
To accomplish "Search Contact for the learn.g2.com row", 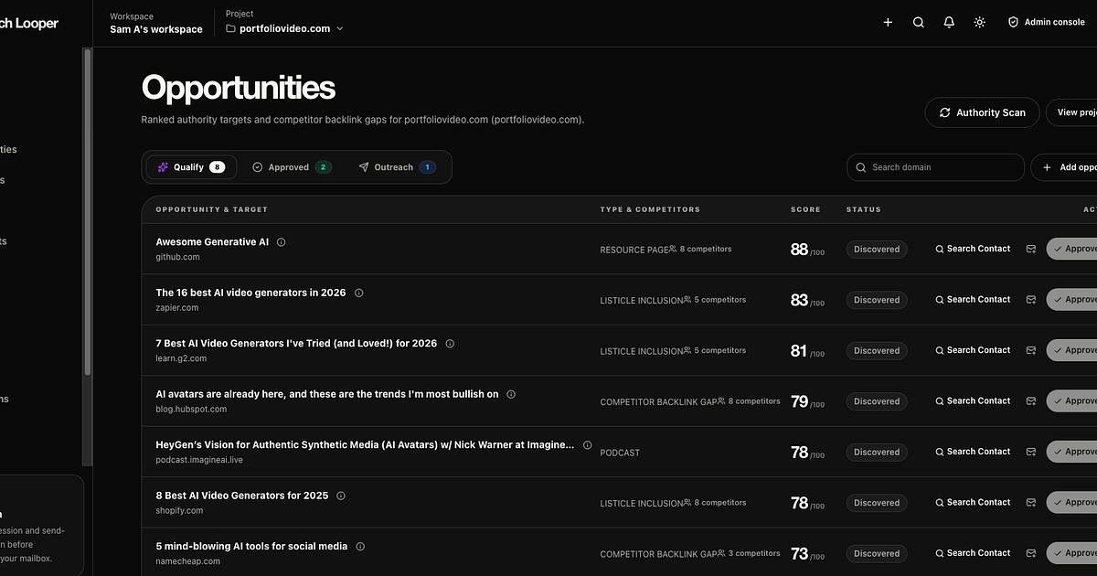I will [973, 350].
